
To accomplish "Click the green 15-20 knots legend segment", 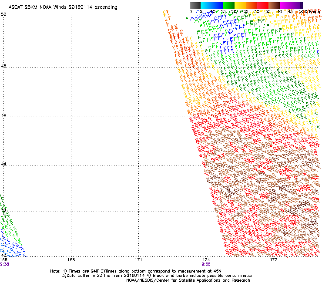I will [x=229, y=5].
